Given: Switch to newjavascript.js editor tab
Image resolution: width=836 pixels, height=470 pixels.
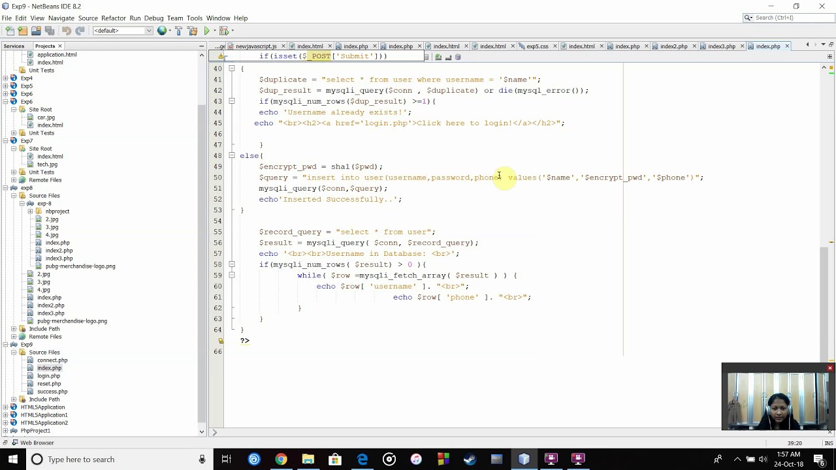Looking at the screenshot, I should [x=256, y=46].
